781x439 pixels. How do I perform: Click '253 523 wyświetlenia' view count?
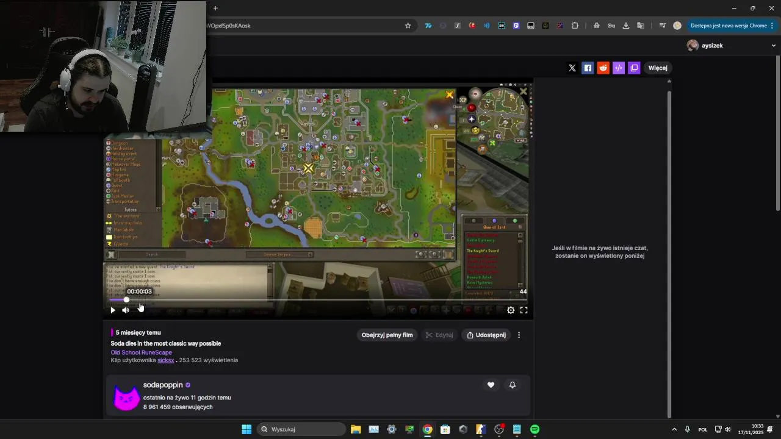[x=209, y=360]
